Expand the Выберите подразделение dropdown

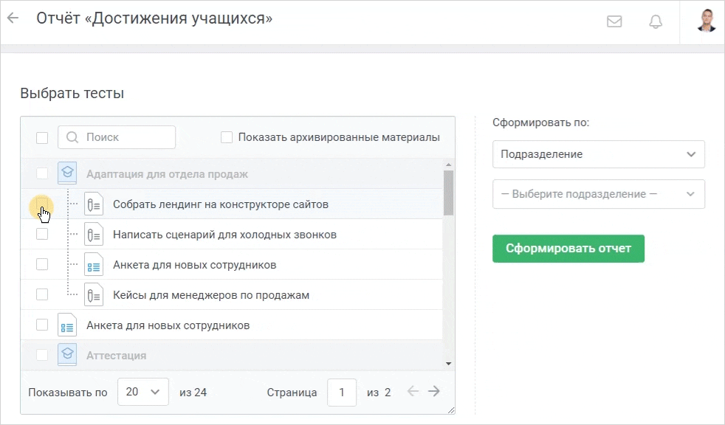[598, 194]
